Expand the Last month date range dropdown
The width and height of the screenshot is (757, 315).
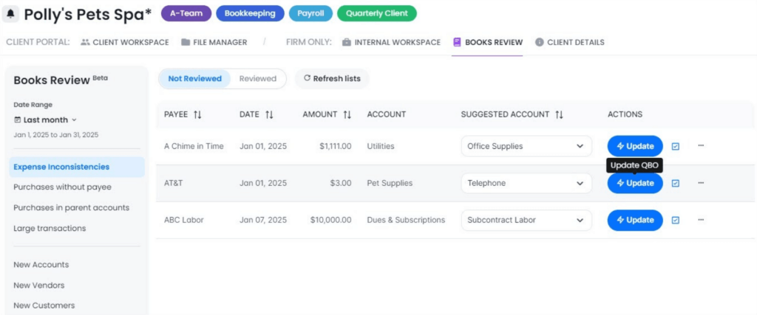46,120
